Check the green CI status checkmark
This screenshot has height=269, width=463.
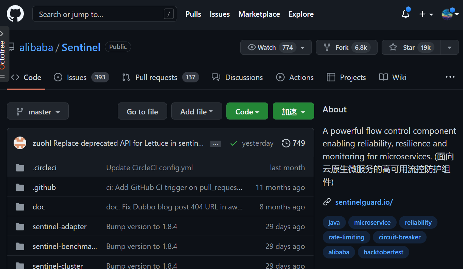point(234,144)
